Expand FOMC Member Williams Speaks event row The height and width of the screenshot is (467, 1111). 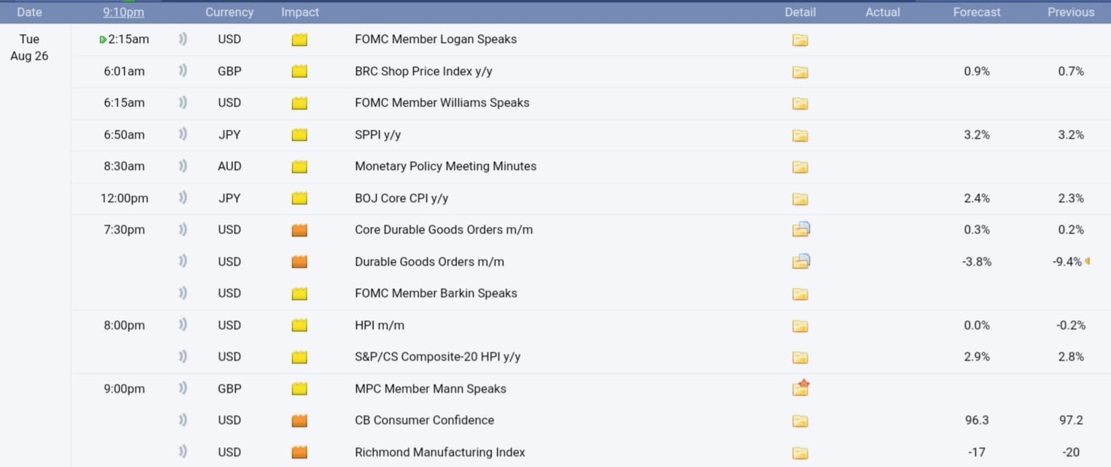591,103
